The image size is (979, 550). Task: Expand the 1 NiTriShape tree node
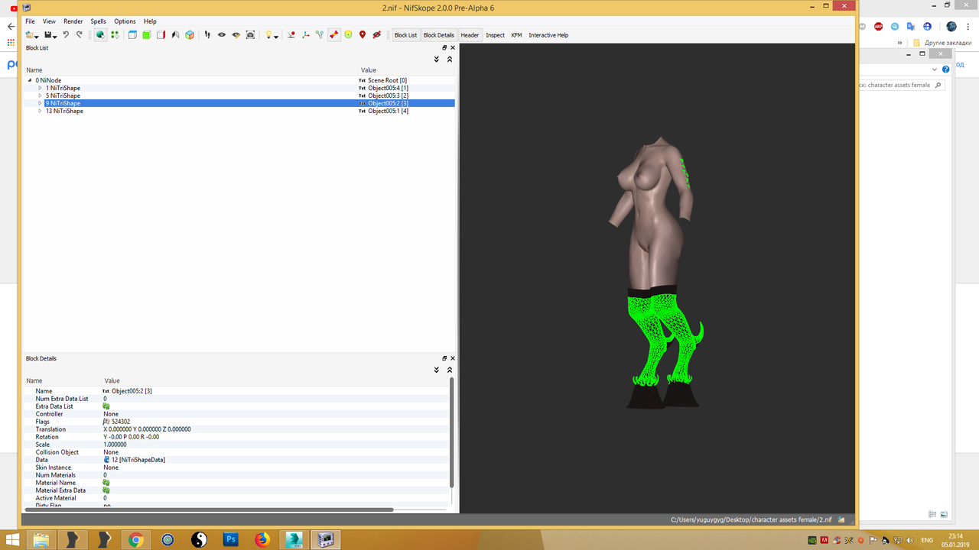40,88
